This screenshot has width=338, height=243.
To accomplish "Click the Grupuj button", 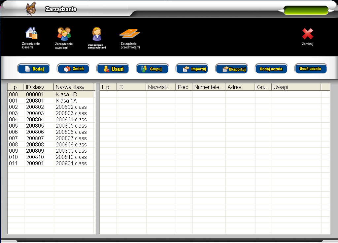I will click(152, 69).
